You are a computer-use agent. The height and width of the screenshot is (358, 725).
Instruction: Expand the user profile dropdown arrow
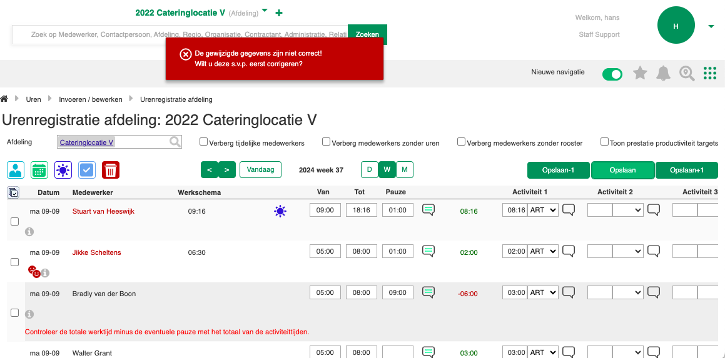pyautogui.click(x=711, y=26)
